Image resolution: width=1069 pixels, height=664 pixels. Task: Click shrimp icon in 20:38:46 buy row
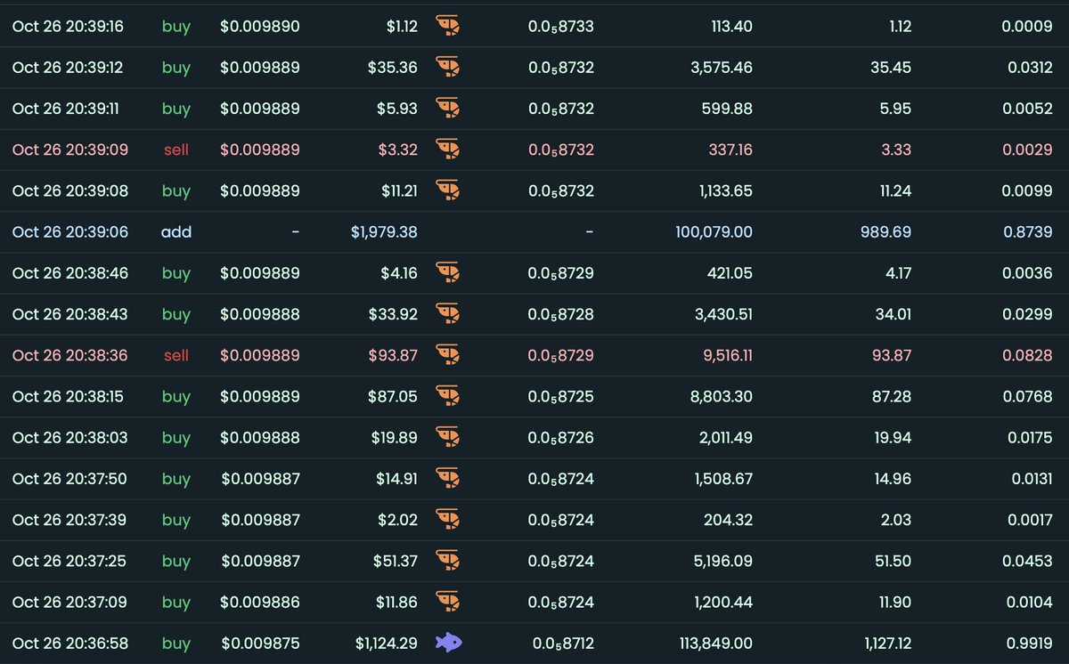click(448, 273)
